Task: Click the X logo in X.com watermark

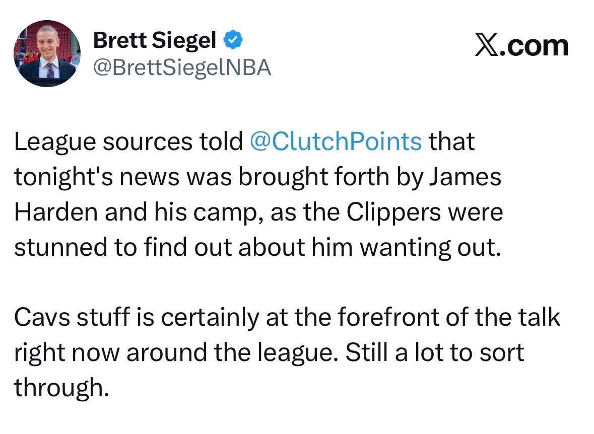Action: click(486, 46)
